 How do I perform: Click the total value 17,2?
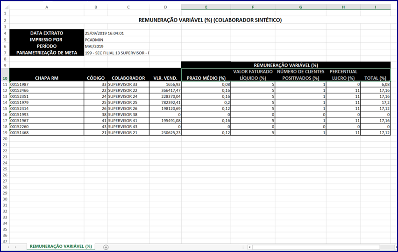pos(376,102)
